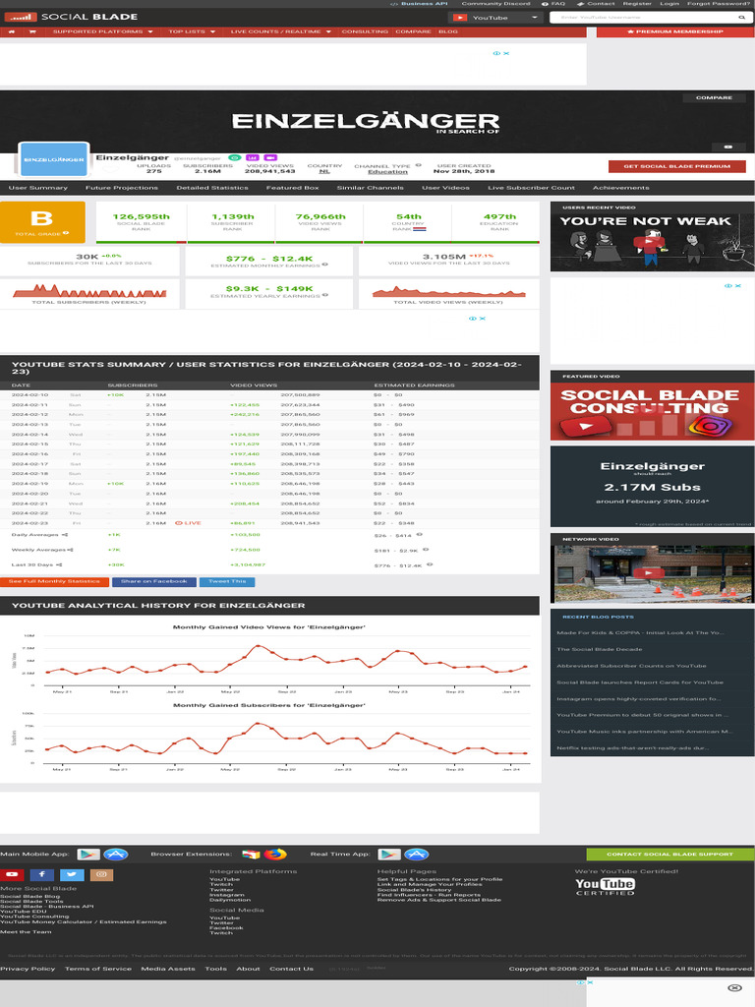Viewport: 755px width, 1007px height.
Task: Open Main Mobile App Google Play icon
Action: pos(88,855)
